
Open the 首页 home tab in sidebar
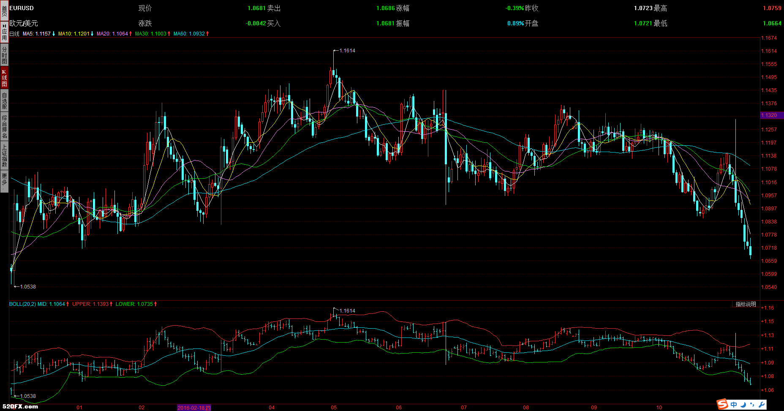coord(4,10)
